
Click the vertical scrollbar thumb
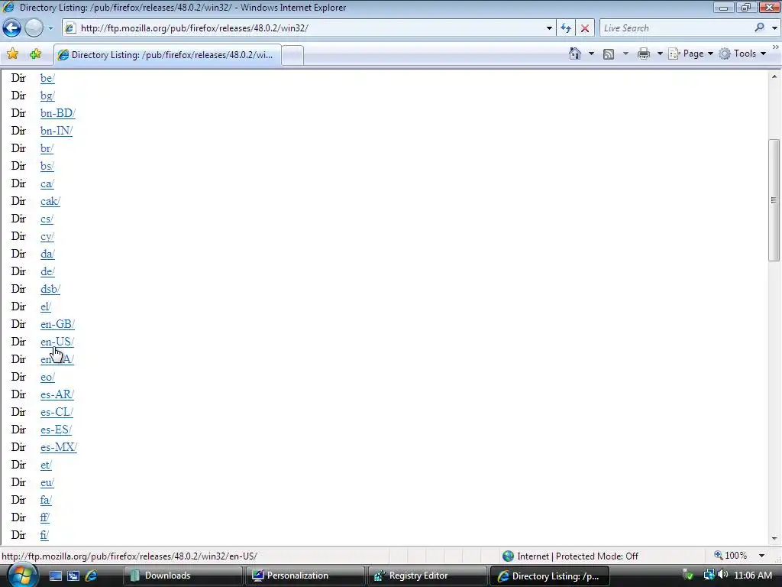click(x=774, y=199)
